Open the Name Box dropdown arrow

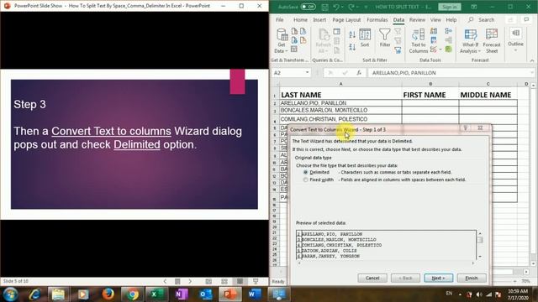(307, 73)
